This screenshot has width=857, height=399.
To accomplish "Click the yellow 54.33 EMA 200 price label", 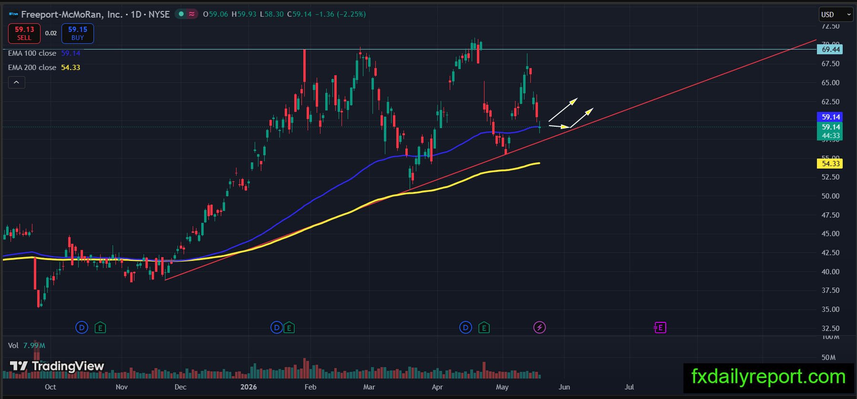I will 830,164.
